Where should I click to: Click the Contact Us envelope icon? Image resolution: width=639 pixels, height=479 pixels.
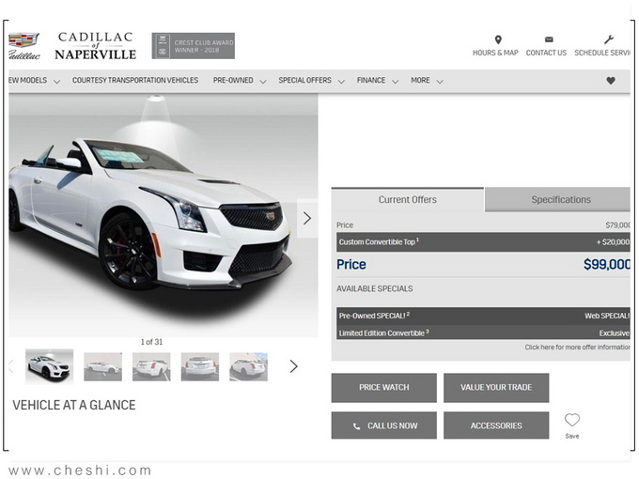point(549,39)
